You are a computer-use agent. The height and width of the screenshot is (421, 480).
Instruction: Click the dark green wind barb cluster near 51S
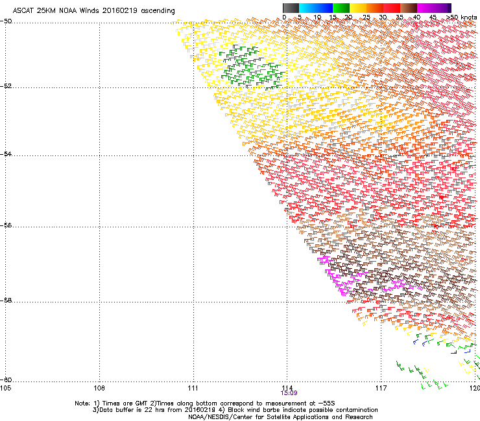point(252,66)
